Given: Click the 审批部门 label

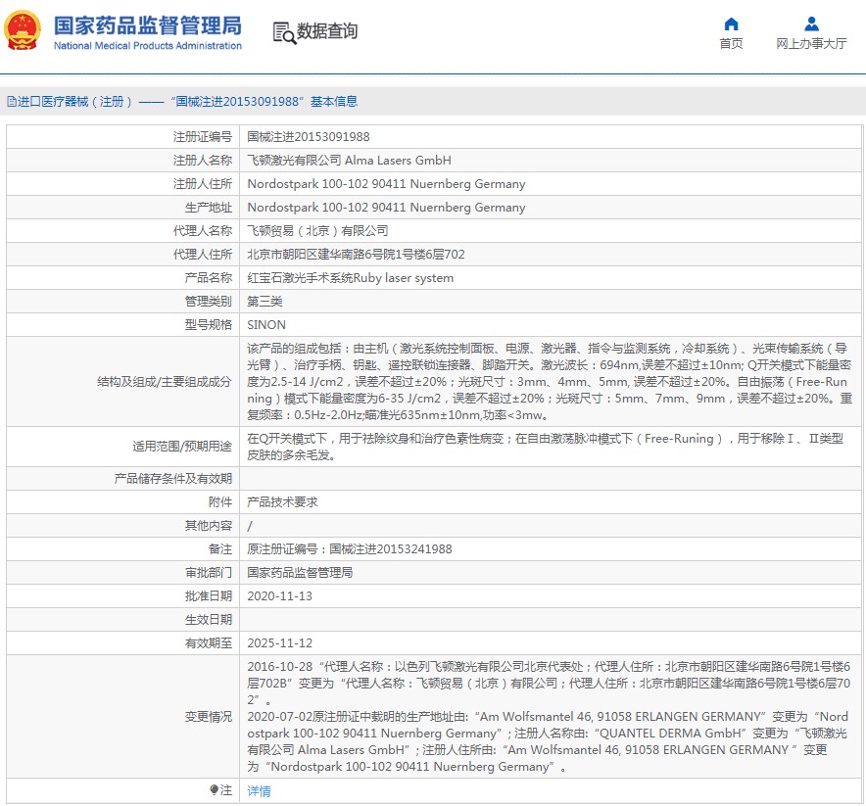Looking at the screenshot, I should 209,573.
